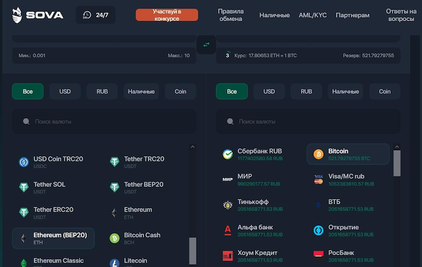Choose Litecoin as source currency
This screenshot has height=267, width=422.
145,262
